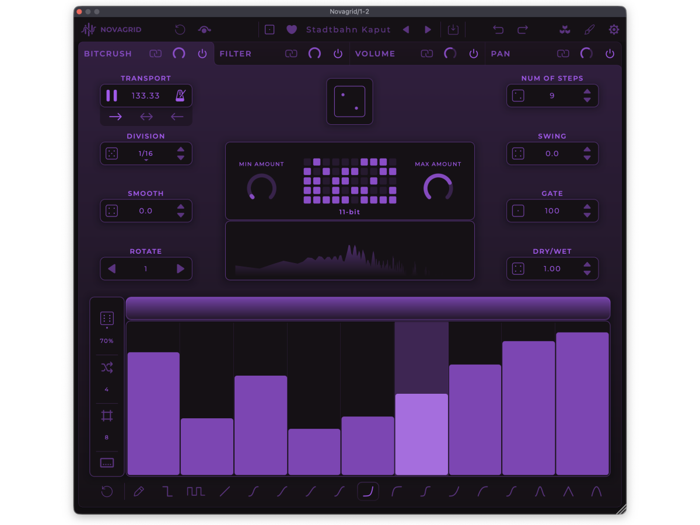700x525 pixels.
Task: Open settings with the gear icon
Action: tap(614, 30)
